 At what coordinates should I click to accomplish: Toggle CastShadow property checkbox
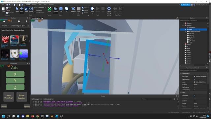(194, 79)
